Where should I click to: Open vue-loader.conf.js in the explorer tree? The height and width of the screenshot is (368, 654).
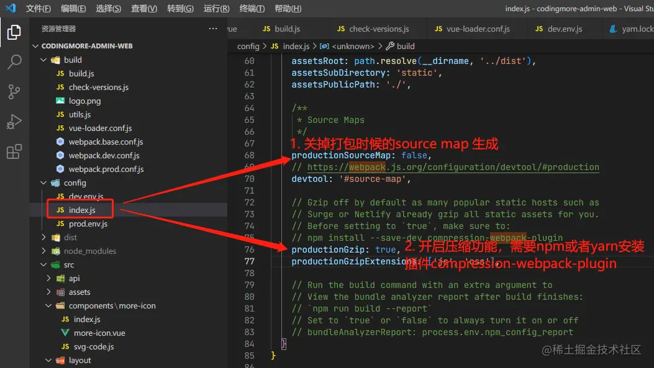(101, 128)
